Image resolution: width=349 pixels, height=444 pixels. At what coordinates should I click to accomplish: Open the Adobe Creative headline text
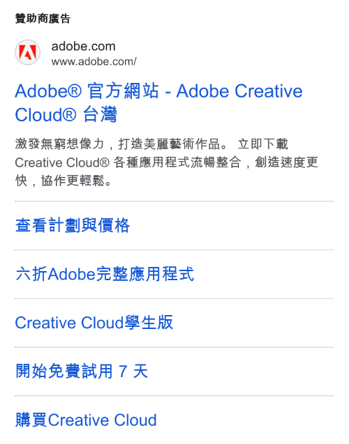[x=239, y=91]
